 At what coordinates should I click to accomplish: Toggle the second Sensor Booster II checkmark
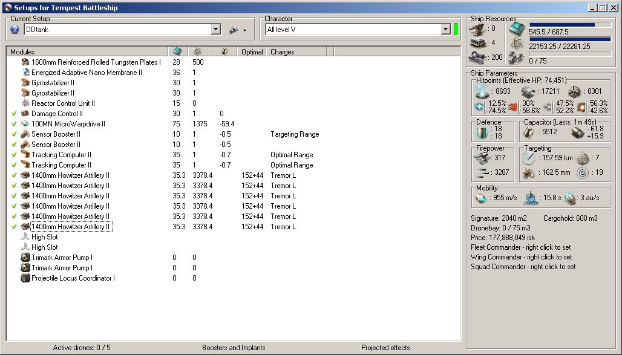point(15,145)
